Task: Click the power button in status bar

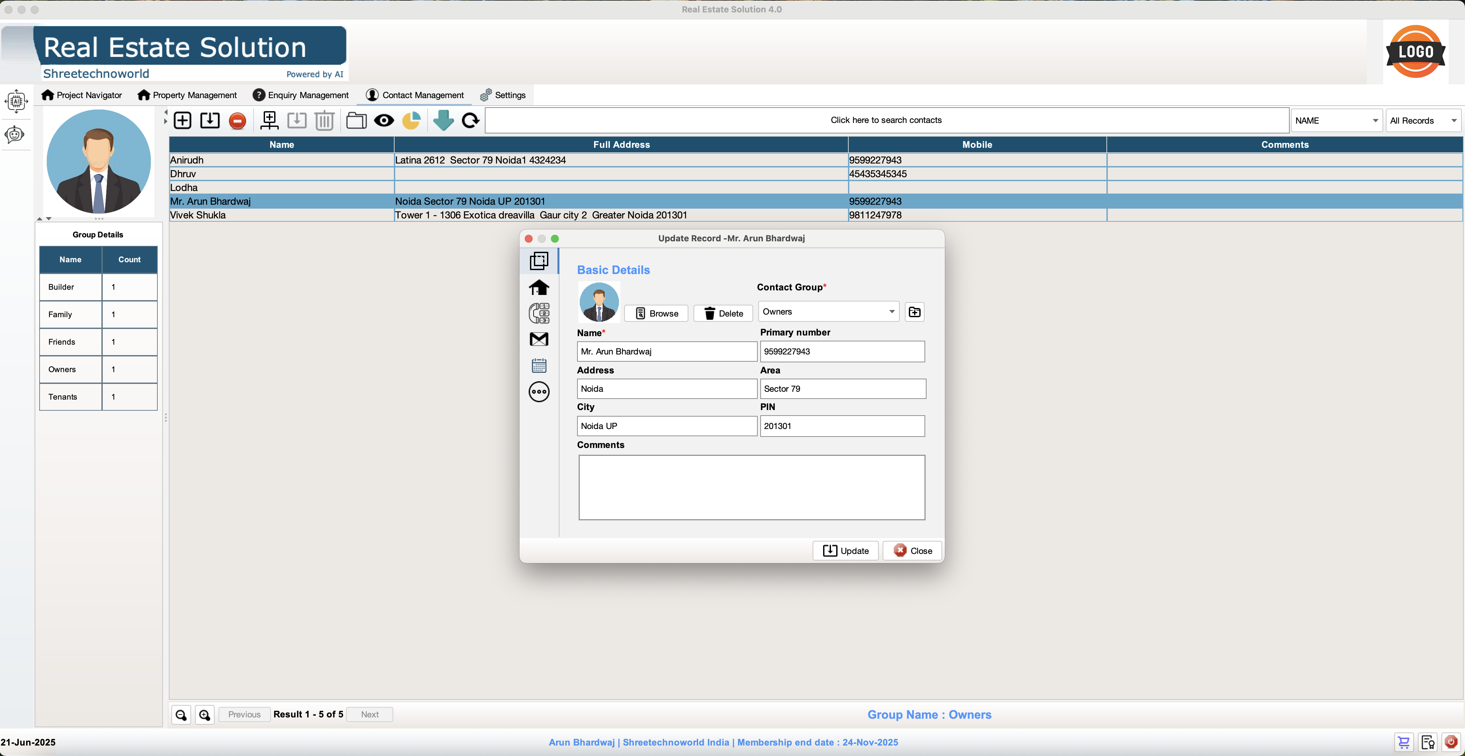Action: 1451,742
